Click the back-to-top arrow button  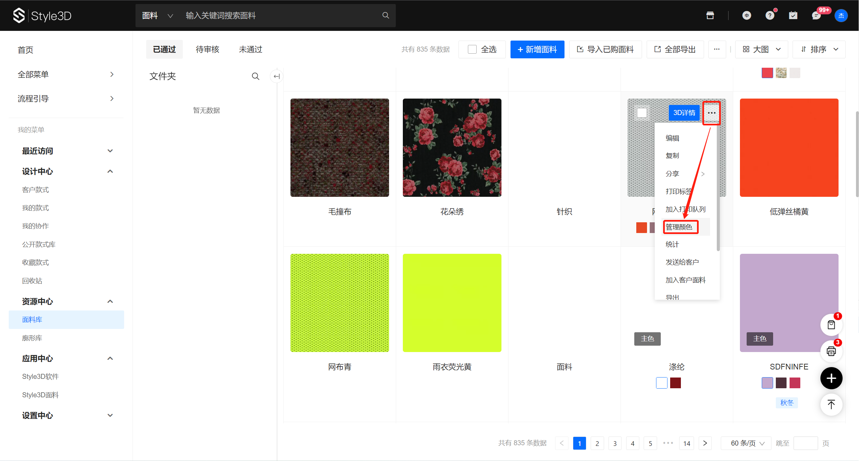pos(831,404)
